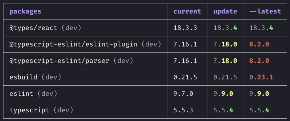Image resolution: width=290 pixels, height=121 pixels.
Task: Click the 'packages' column header
Action: [25, 12]
